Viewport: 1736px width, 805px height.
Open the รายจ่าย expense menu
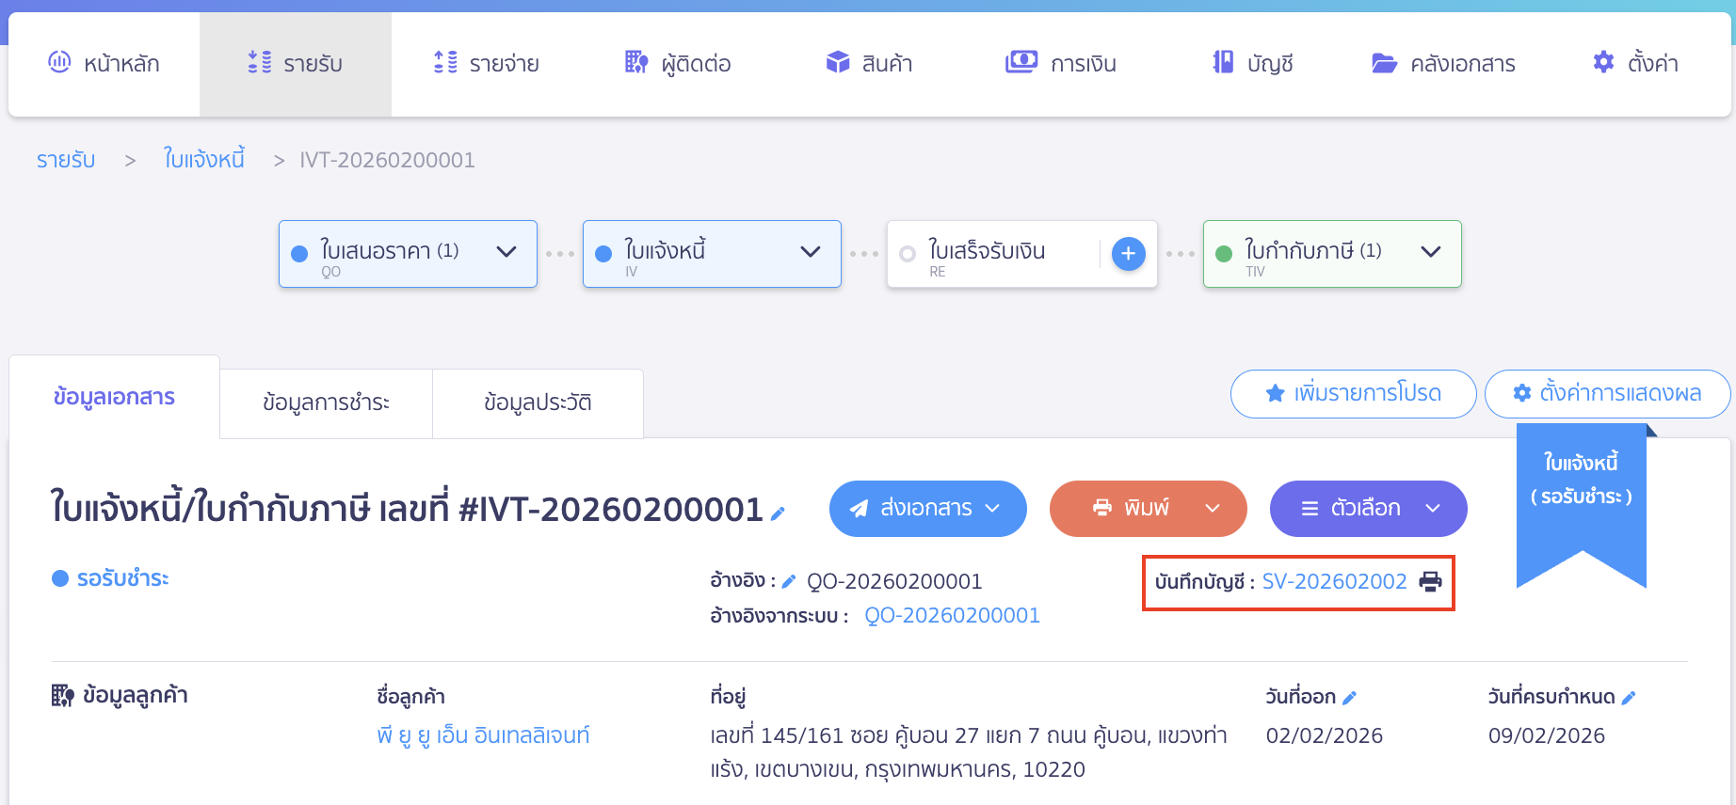(486, 64)
